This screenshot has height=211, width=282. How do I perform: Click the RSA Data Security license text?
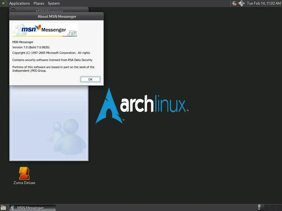coord(52,60)
